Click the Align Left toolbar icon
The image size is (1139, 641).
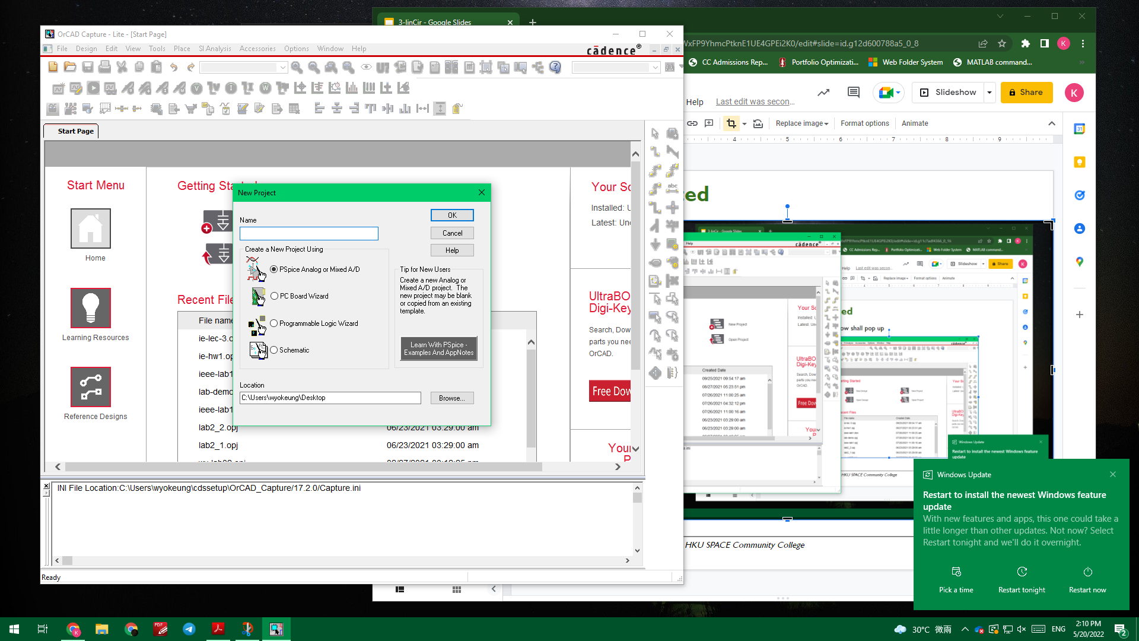pos(319,109)
